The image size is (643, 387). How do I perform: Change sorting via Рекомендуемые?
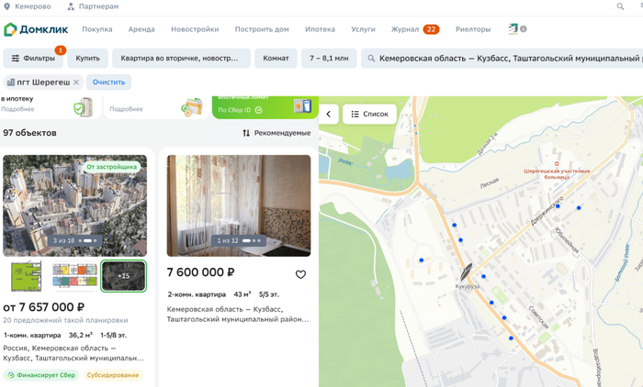point(276,133)
